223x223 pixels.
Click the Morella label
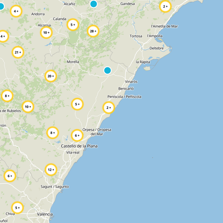73,62
